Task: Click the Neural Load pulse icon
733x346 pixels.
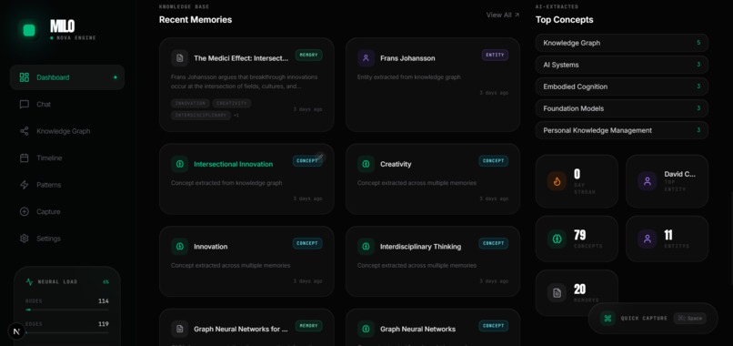Action: click(29, 282)
